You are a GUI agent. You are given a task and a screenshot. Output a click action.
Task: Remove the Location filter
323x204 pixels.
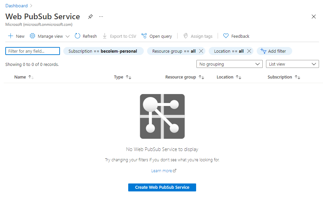tap(249, 51)
